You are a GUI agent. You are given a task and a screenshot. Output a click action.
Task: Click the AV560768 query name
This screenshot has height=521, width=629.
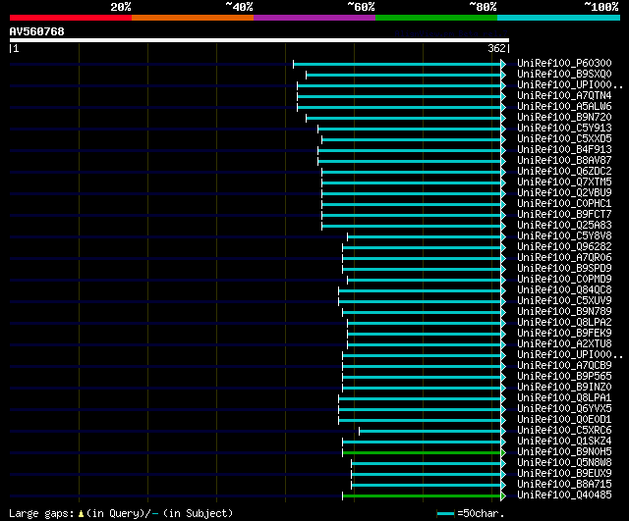point(37,31)
